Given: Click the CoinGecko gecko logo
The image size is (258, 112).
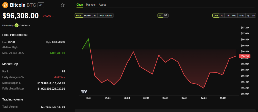Looking at the screenshot, I should coord(16,25).
